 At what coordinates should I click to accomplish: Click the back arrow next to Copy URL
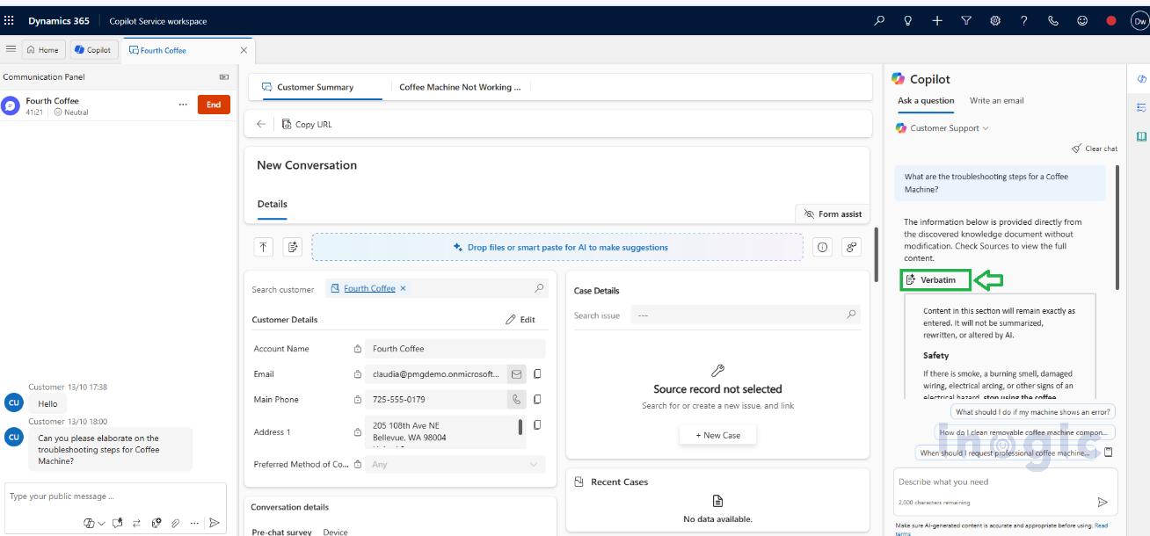pyautogui.click(x=261, y=124)
